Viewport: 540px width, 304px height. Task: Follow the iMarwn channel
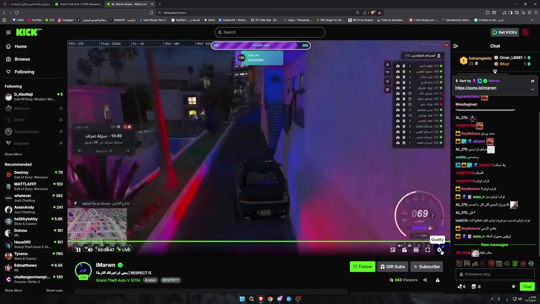362,266
